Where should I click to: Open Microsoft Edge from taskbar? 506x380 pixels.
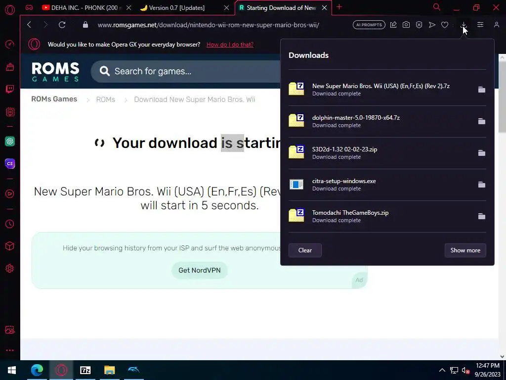37,370
